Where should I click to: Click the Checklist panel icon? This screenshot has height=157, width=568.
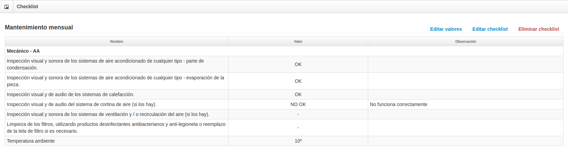point(7,6)
